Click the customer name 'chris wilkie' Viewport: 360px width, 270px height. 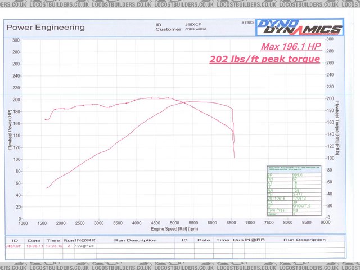(x=196, y=29)
